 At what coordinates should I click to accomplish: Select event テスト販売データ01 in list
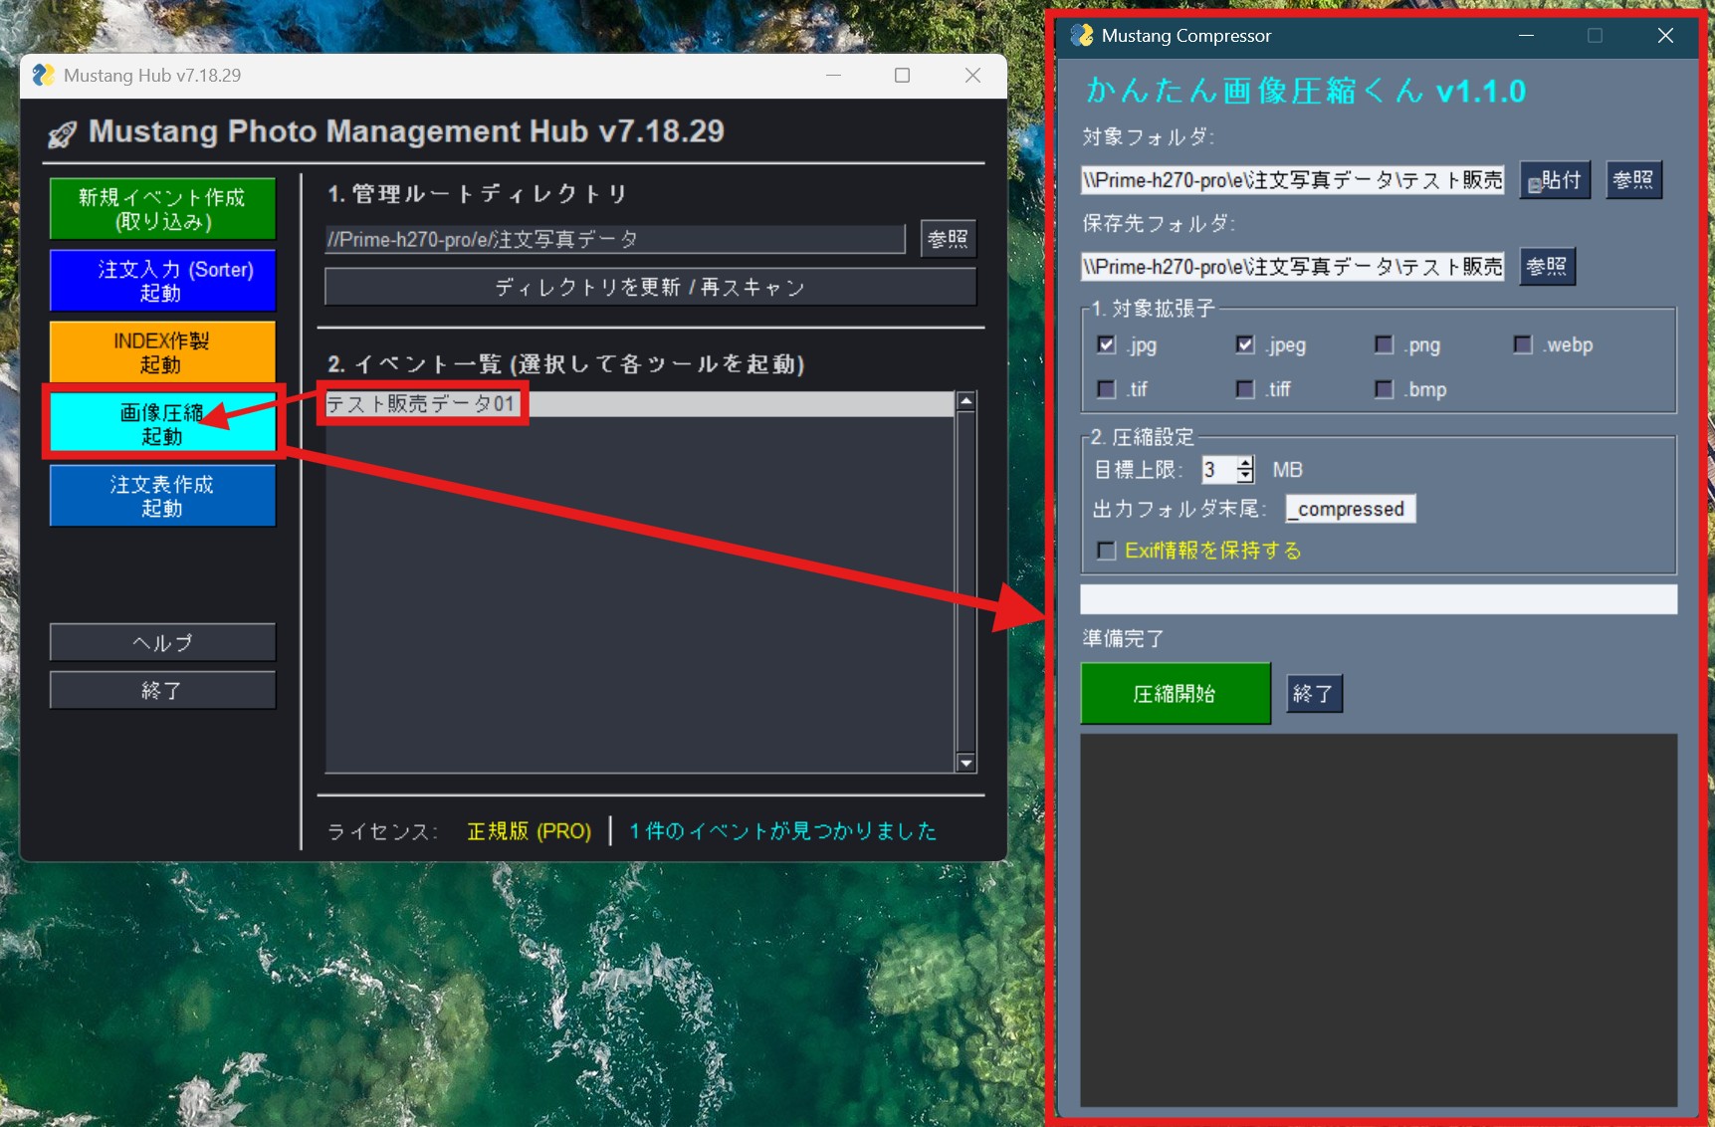(639, 403)
